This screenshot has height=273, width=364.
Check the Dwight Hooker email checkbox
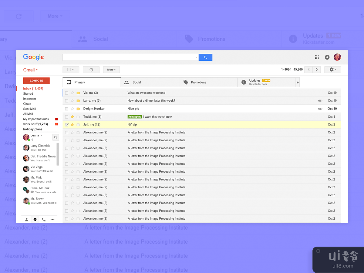(67, 109)
